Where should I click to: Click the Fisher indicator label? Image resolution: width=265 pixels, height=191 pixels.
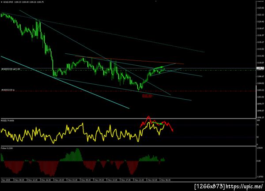(x=7, y=148)
